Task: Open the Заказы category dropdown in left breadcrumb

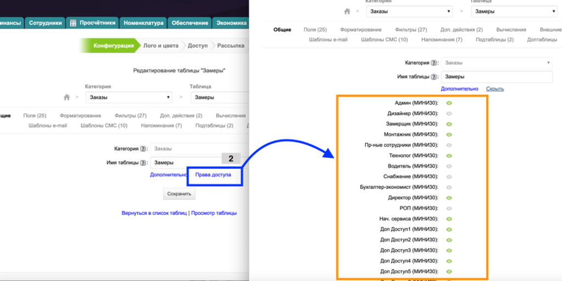Action: point(129,98)
